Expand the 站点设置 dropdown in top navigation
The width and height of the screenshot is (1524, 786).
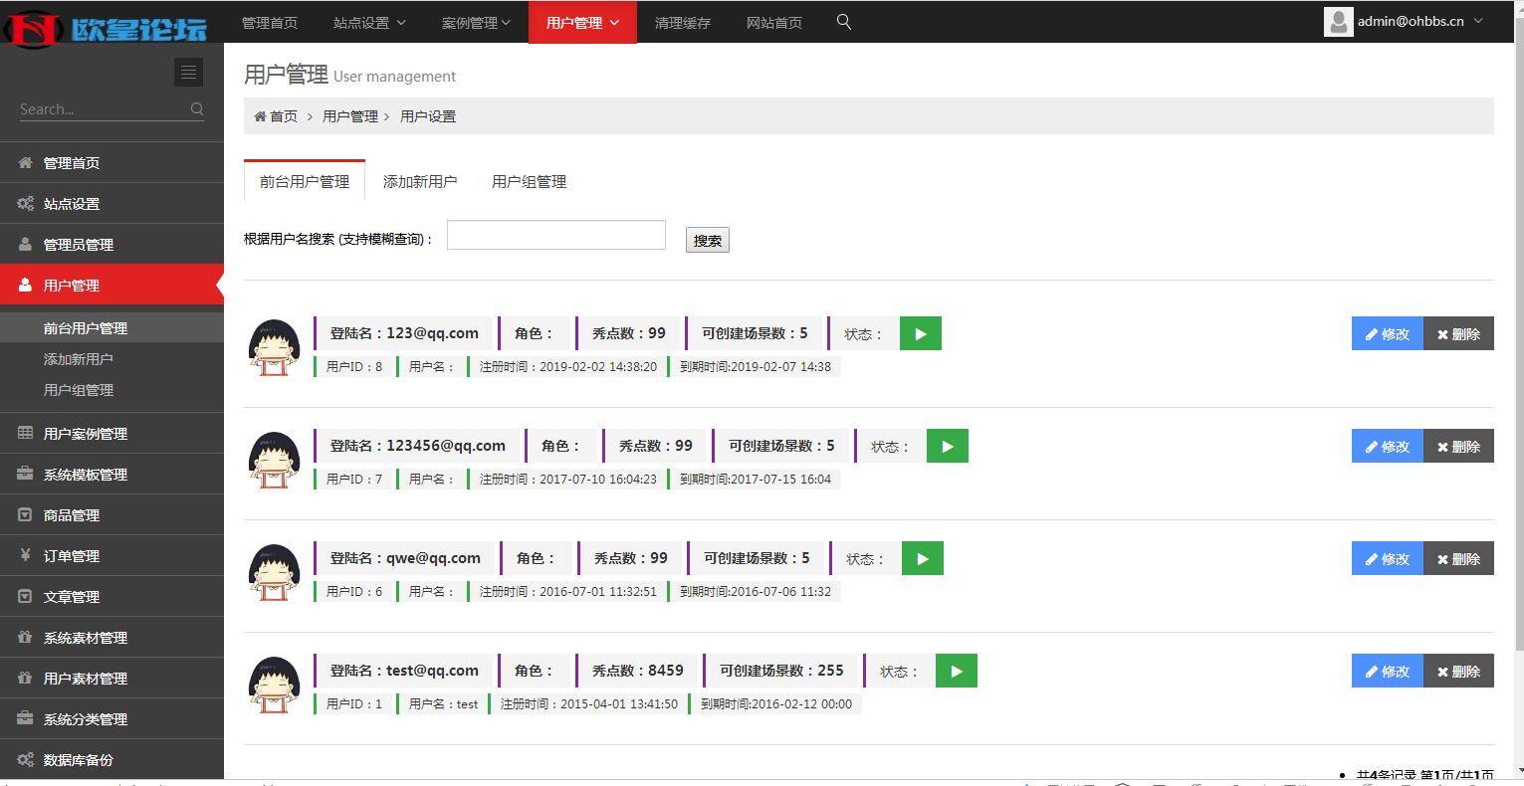click(x=369, y=22)
